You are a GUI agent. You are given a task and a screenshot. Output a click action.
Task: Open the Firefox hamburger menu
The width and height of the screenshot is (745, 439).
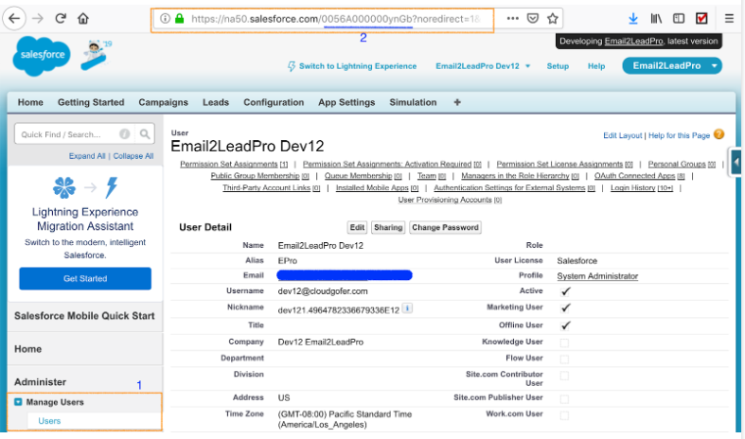[729, 19]
